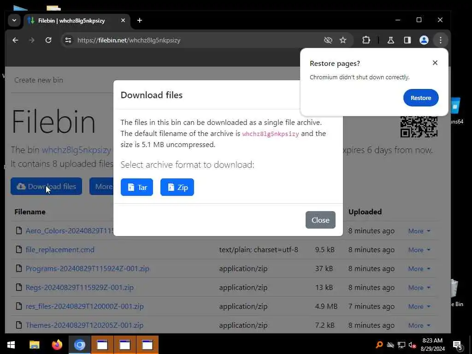472x354 pixels.
Task: Bookmark this page with the star icon
Action: 343,40
